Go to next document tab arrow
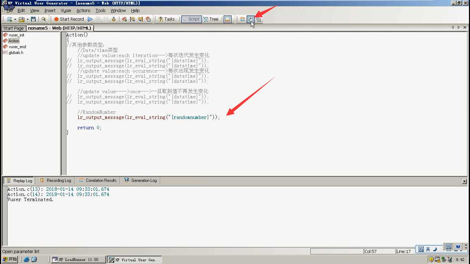470x264 pixels. tap(459, 27)
